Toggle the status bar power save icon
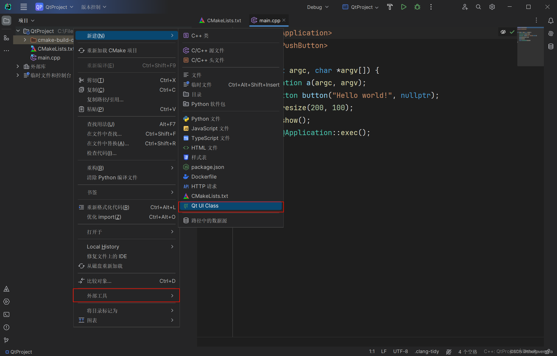557x356 pixels. pyautogui.click(x=449, y=351)
